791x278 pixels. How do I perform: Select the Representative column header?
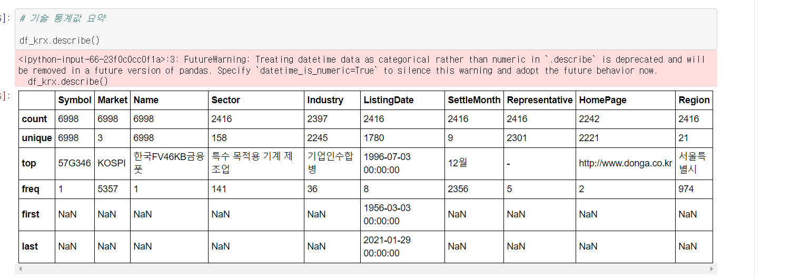540,100
